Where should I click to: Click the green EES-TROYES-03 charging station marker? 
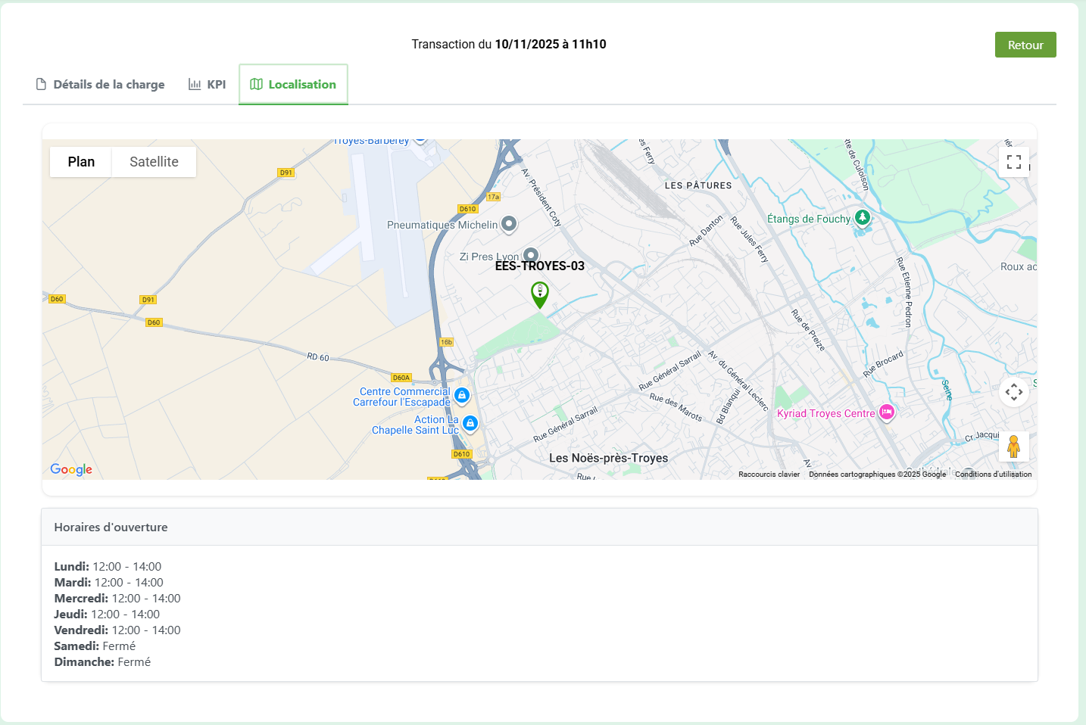coord(539,294)
